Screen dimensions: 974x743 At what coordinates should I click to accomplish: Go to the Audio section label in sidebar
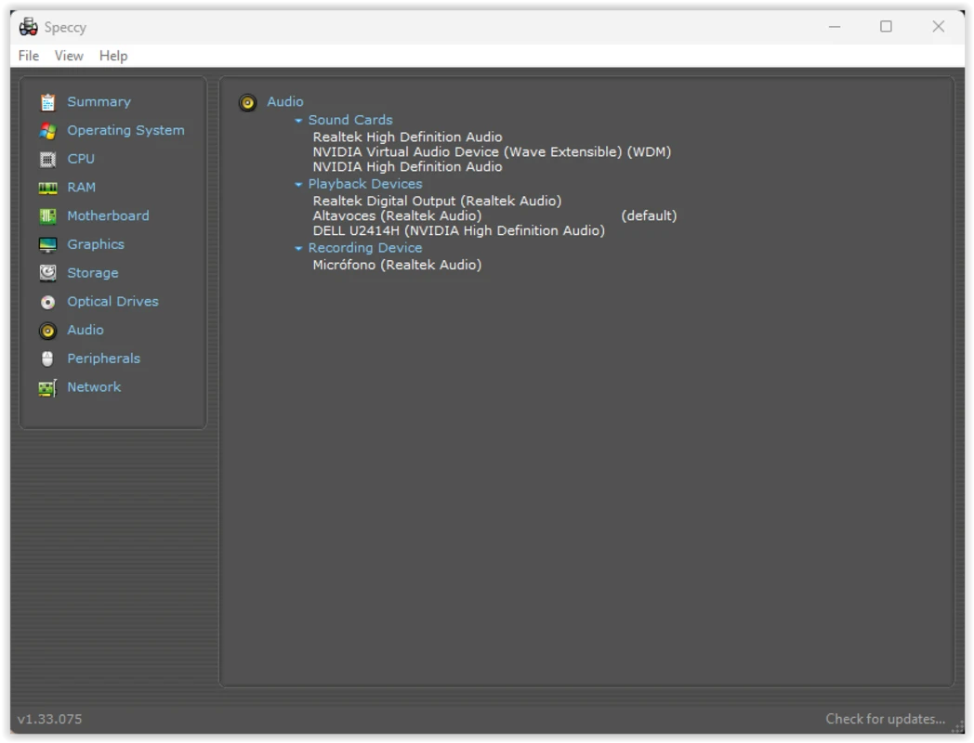pyautogui.click(x=86, y=330)
